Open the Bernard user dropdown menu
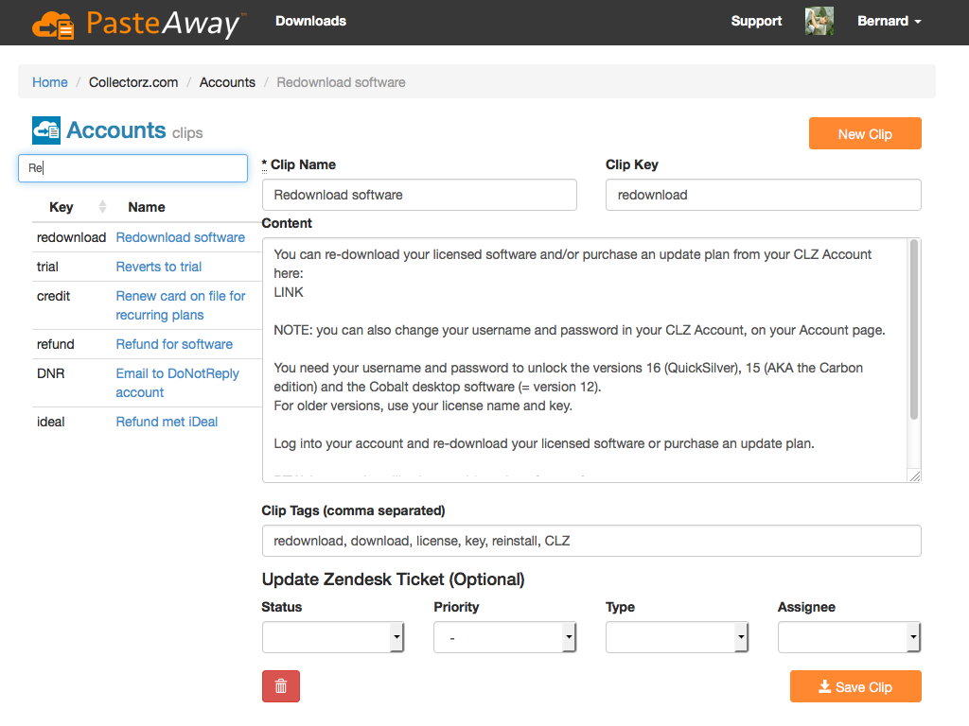The width and height of the screenshot is (969, 726). [x=889, y=22]
